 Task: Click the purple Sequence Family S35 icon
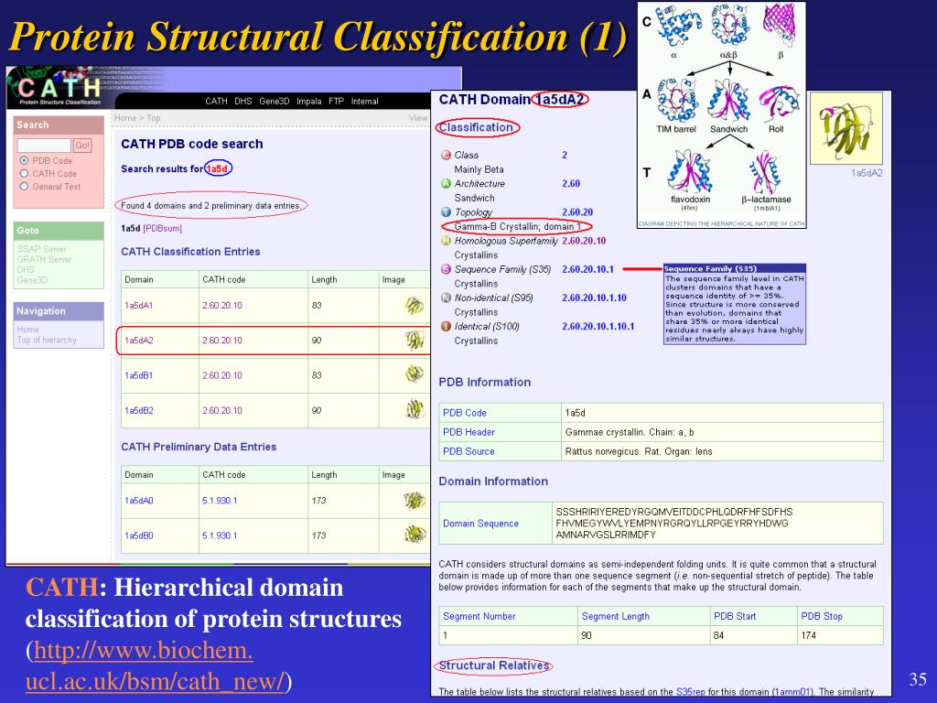pyautogui.click(x=446, y=270)
